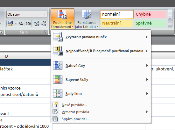This screenshot has height=130, width=175.
Task: Expand the cell styles gallery
Action: [170, 25]
